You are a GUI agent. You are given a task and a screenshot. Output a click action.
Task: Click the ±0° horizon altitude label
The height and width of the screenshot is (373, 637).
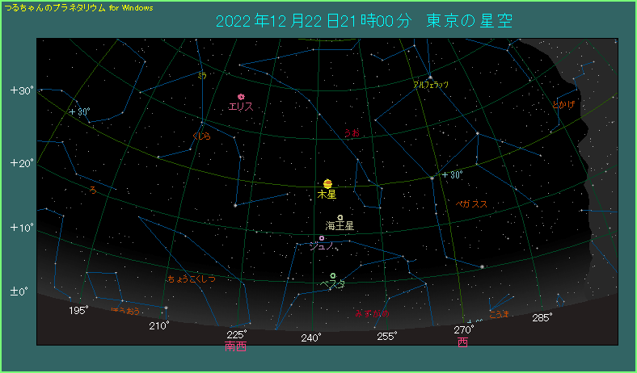[x=20, y=291]
